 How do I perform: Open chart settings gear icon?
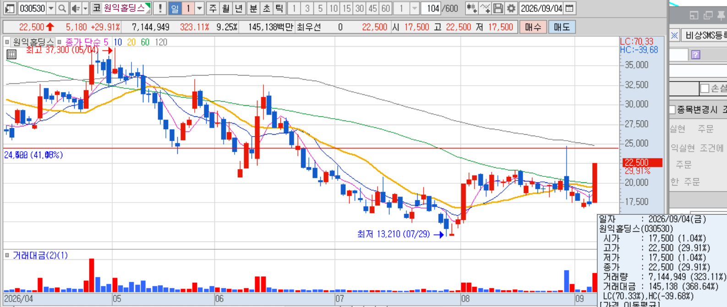click(x=511, y=8)
